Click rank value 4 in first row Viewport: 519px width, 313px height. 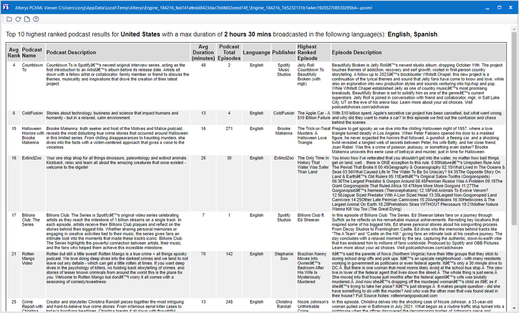(14, 65)
